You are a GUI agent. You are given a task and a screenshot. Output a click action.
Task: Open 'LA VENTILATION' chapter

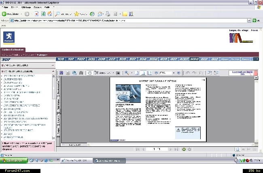[x=12, y=96]
